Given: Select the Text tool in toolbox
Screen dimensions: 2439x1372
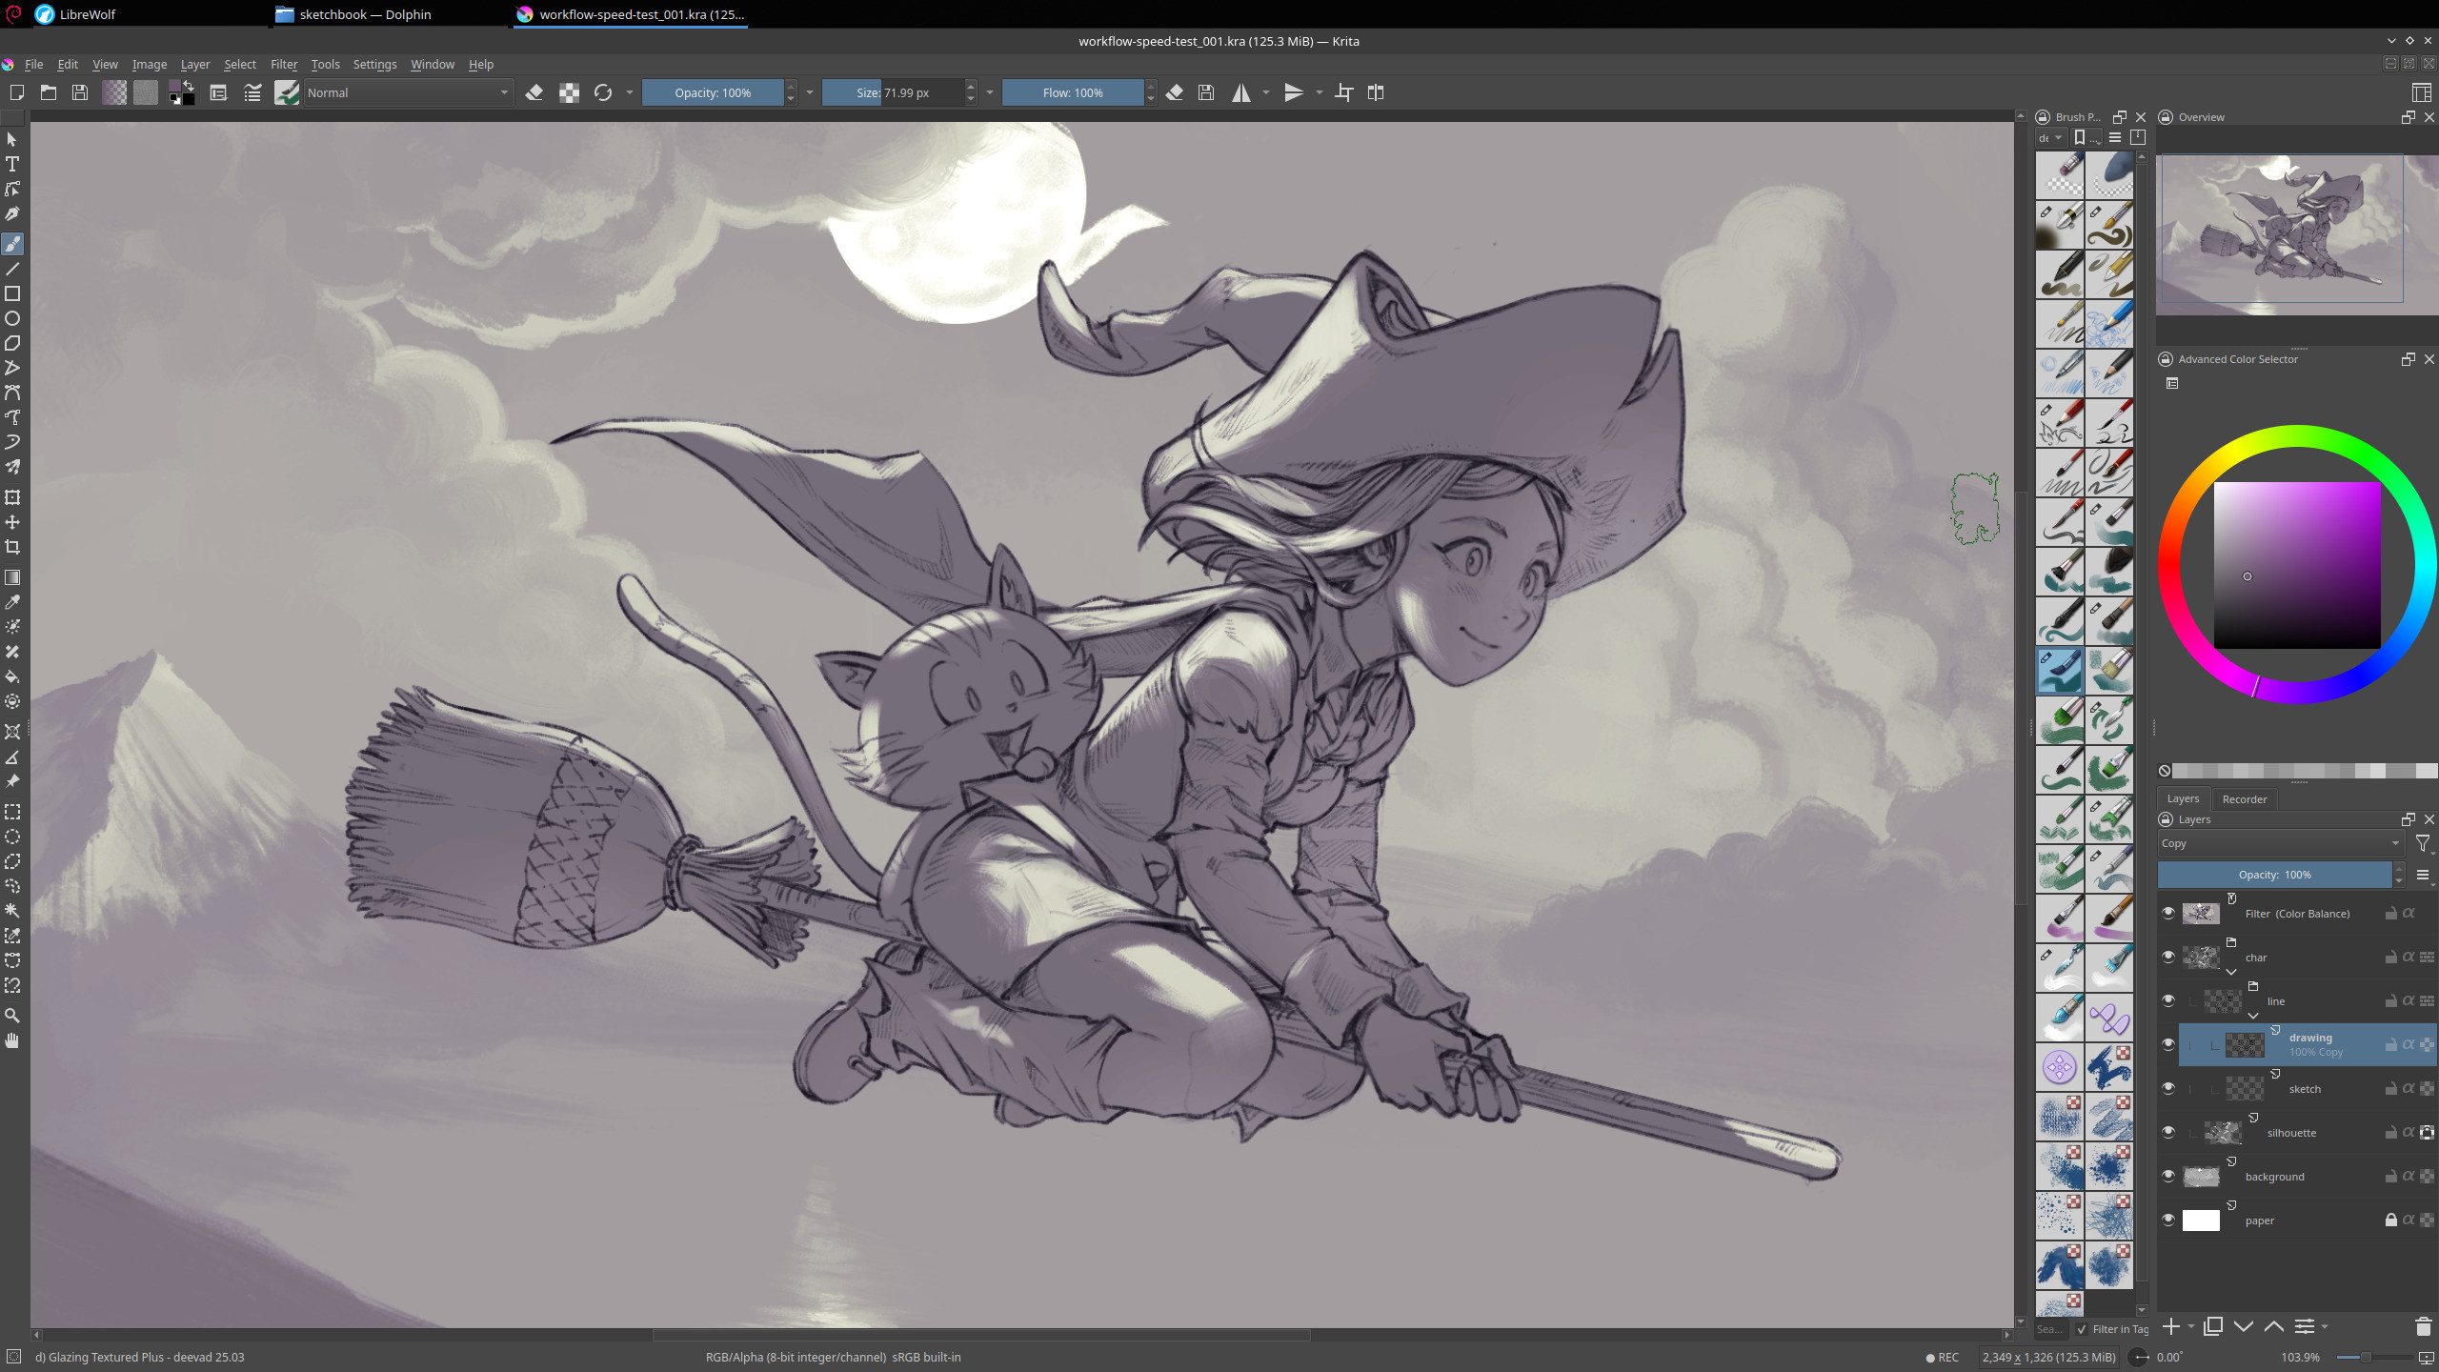Looking at the screenshot, I should [x=12, y=164].
